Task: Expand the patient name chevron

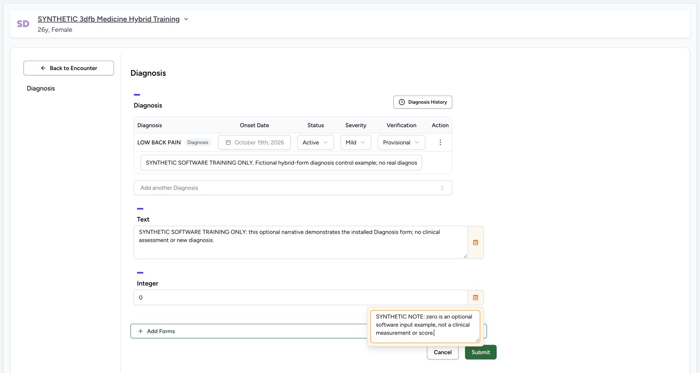Action: click(x=186, y=19)
